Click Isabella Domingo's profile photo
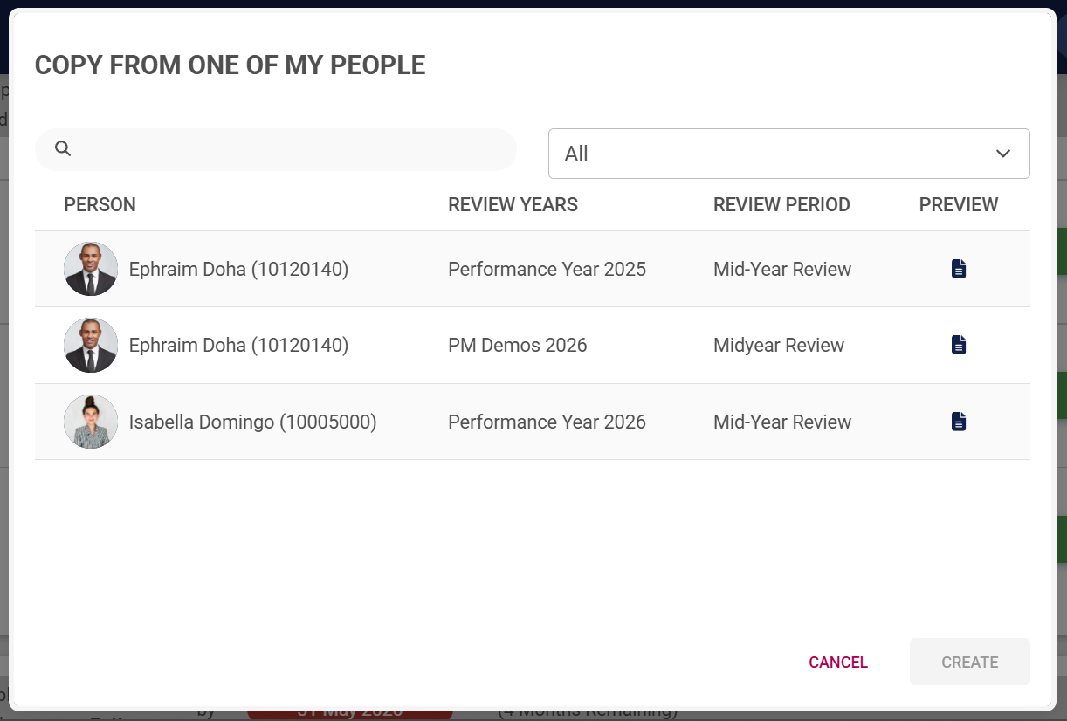Screen dimensions: 1067x721 90,422
